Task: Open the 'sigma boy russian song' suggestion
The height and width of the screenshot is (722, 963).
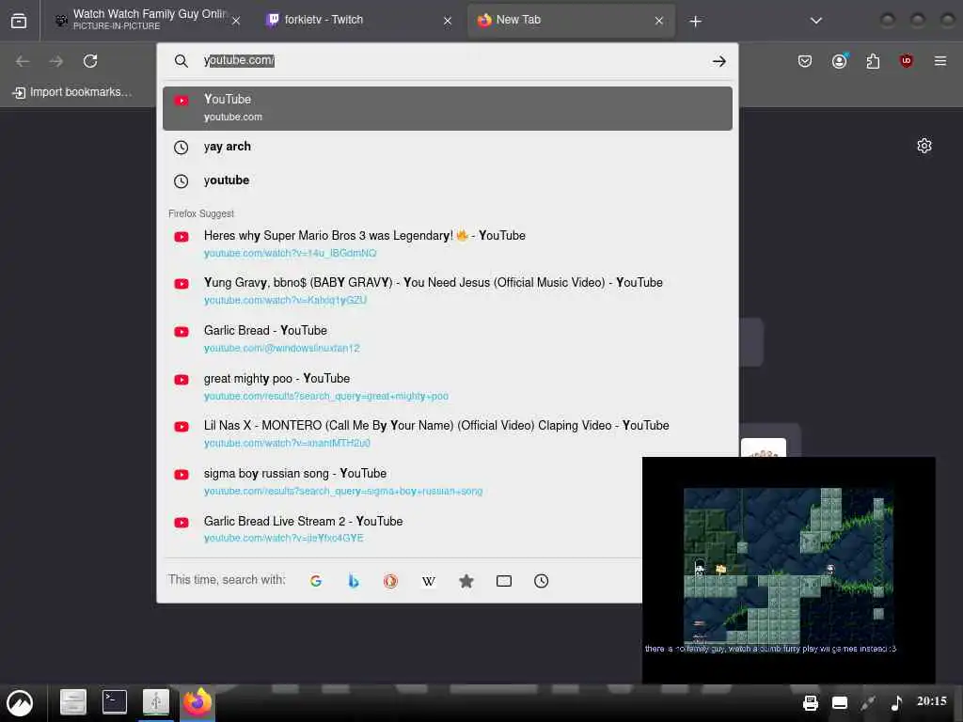Action: tap(403, 482)
